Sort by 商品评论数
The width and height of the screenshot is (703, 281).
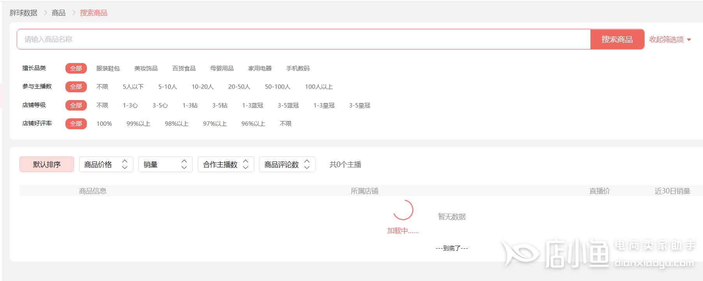(287, 164)
